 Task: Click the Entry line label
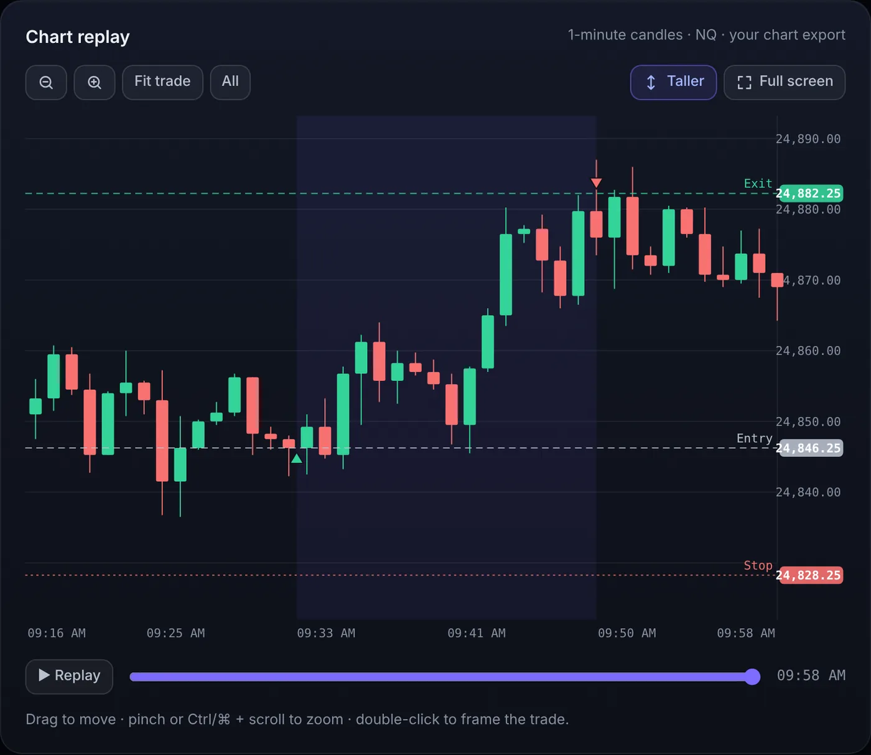pyautogui.click(x=754, y=438)
